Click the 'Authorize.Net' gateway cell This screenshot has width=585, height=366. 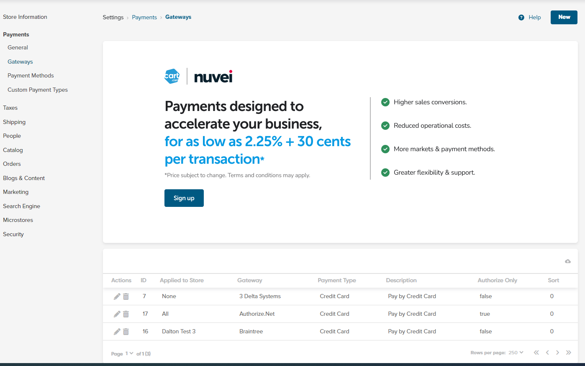click(257, 314)
